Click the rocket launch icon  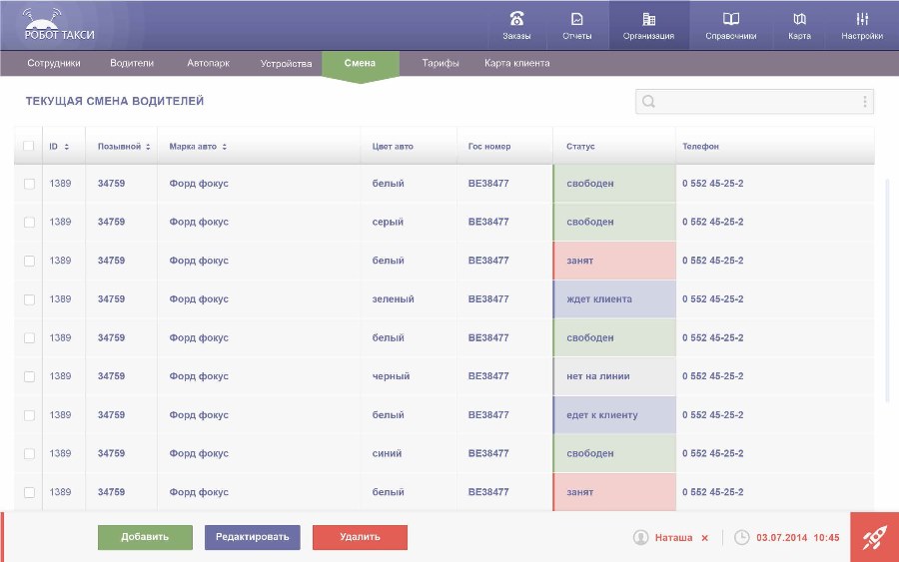(x=874, y=537)
